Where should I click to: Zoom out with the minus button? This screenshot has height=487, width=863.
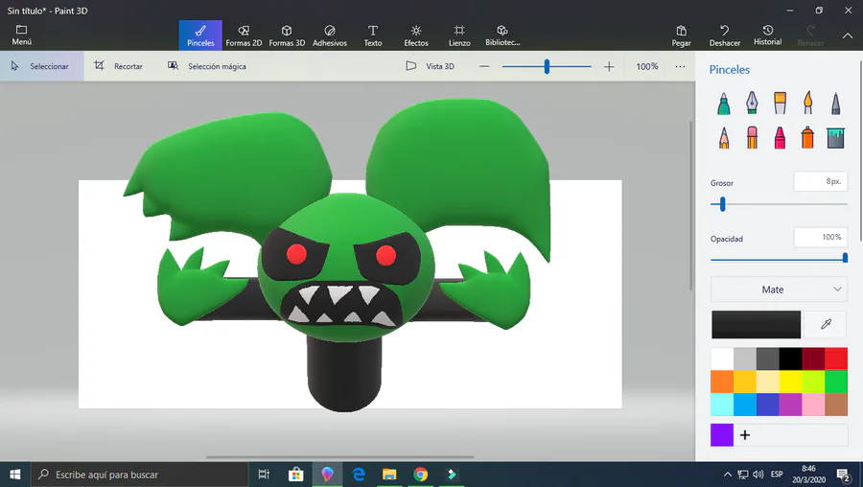[484, 66]
